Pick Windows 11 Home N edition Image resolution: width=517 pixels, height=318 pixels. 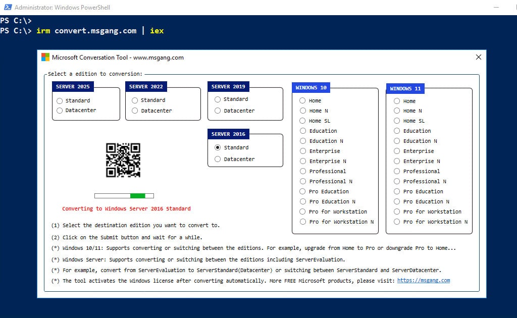(x=397, y=111)
